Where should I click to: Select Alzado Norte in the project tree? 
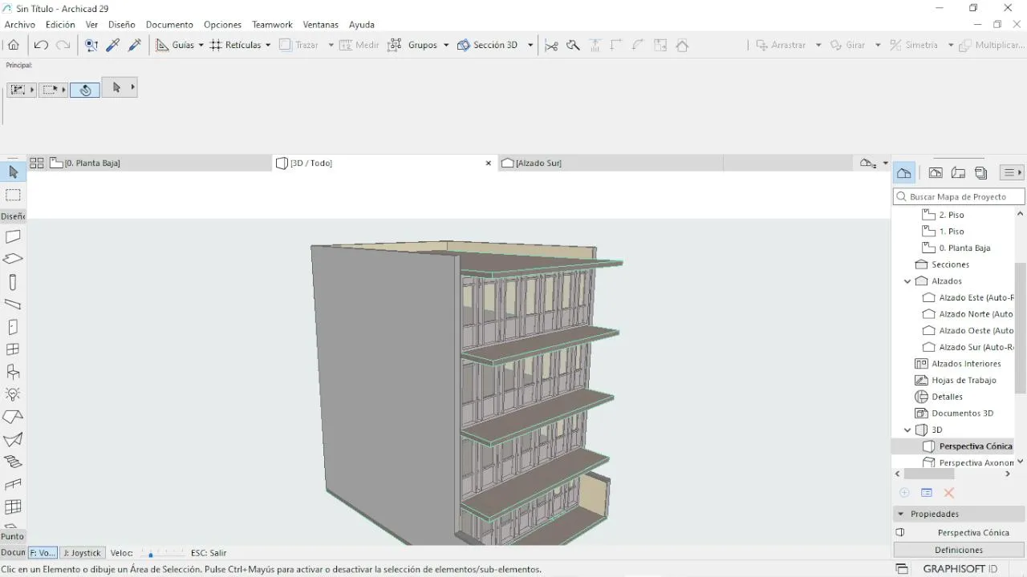pos(968,314)
